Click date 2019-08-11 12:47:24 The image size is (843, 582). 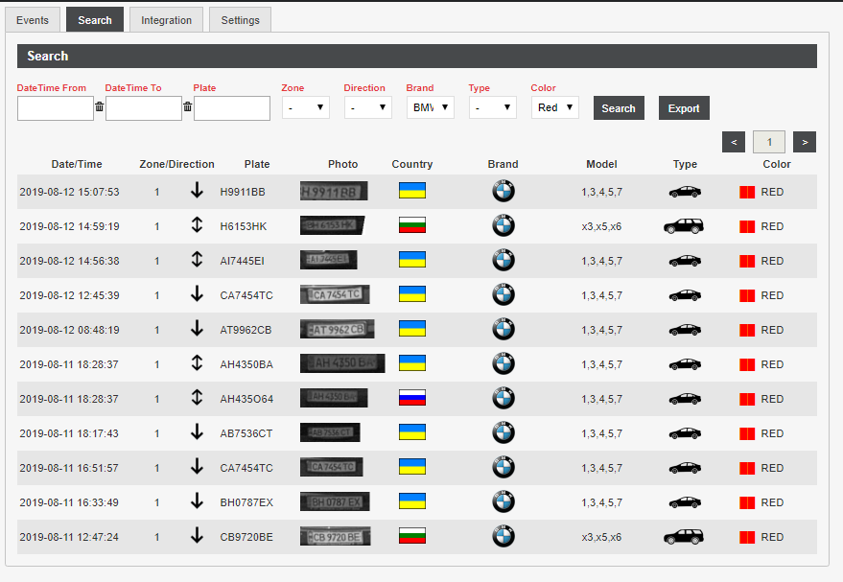click(x=69, y=537)
